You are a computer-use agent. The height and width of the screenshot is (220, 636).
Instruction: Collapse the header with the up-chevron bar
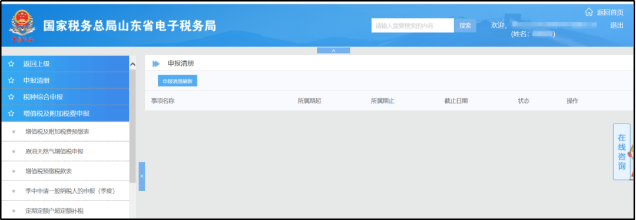pos(333,50)
